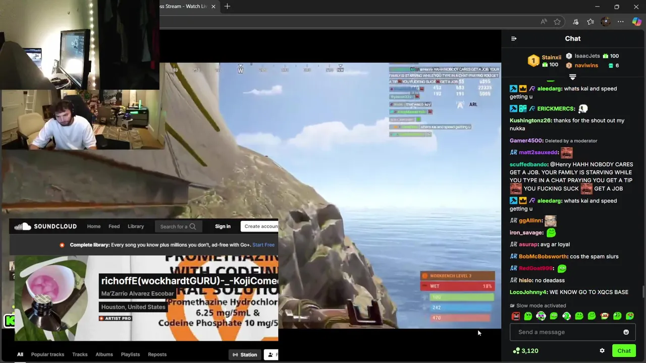
Task: Follow the Start Free Go+ link
Action: [x=263, y=245]
